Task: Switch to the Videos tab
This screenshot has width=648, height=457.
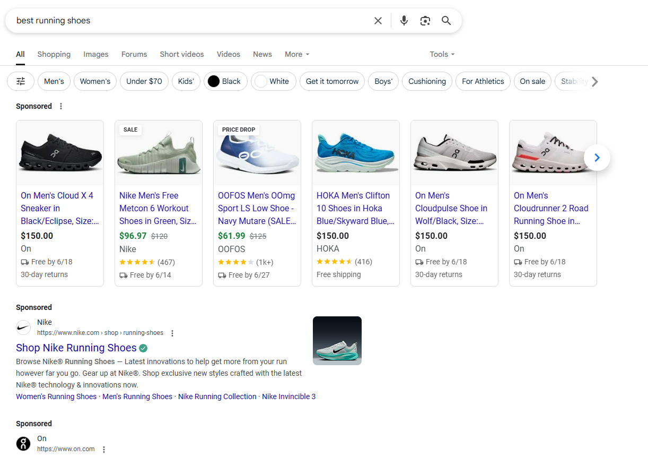Action: coord(229,54)
